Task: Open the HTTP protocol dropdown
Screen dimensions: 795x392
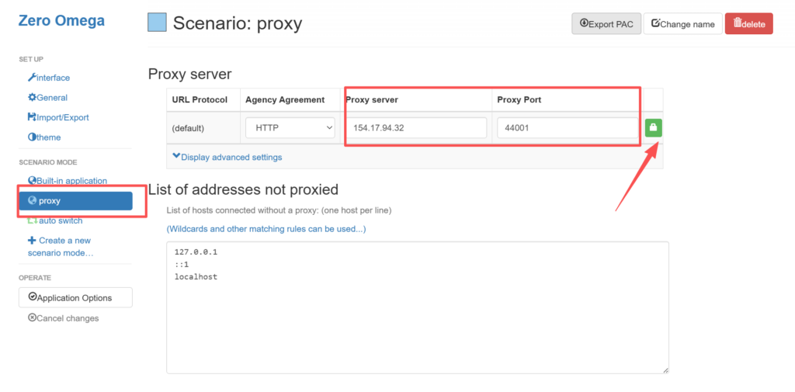Action: [x=290, y=128]
